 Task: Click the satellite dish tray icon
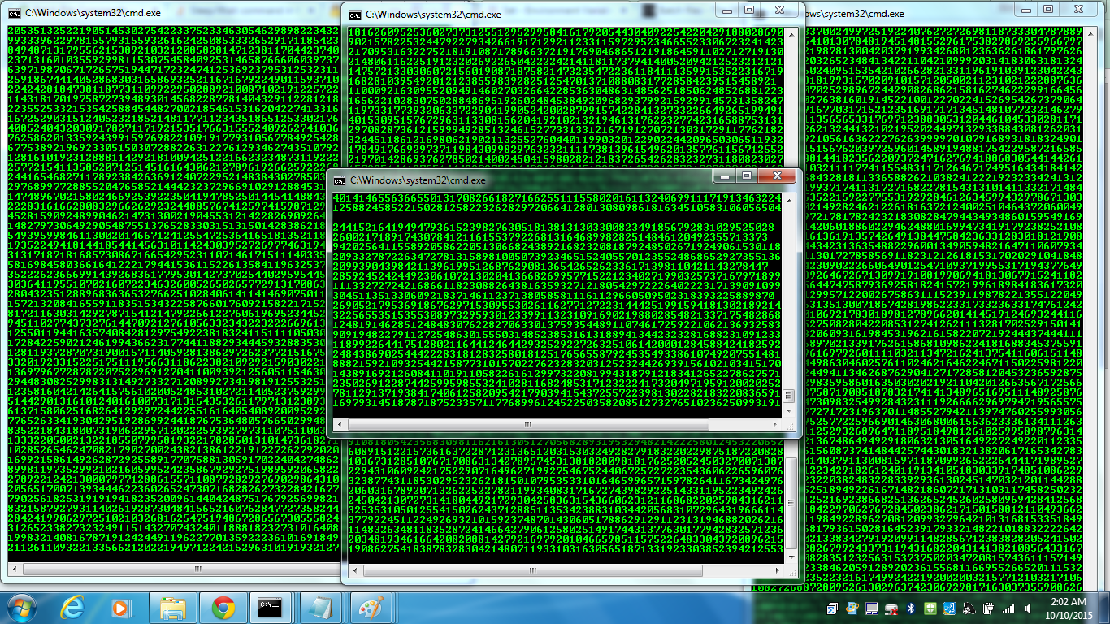coord(969,609)
